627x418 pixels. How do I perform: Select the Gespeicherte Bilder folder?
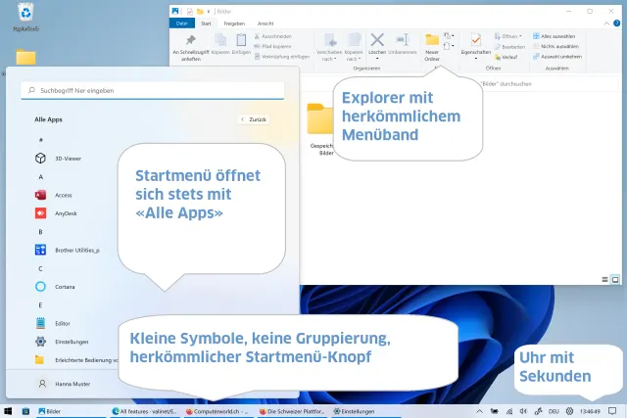320,129
